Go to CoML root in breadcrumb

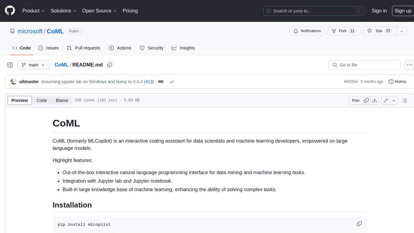point(61,65)
